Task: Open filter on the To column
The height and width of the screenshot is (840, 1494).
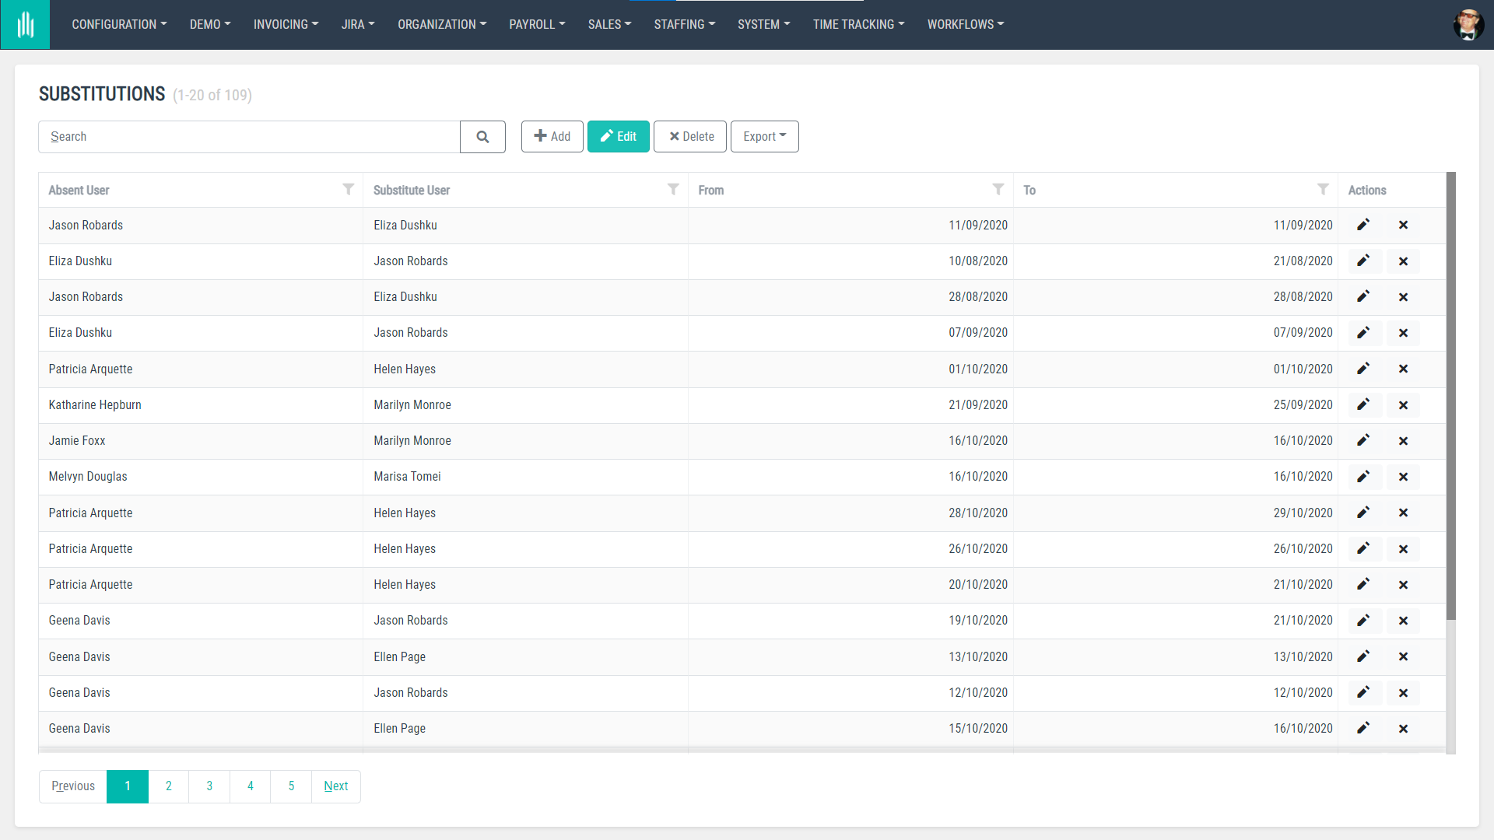Action: [1323, 189]
